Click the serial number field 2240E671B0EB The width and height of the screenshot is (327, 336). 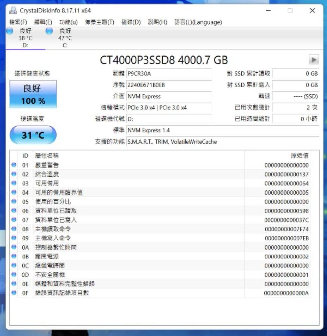point(169,85)
